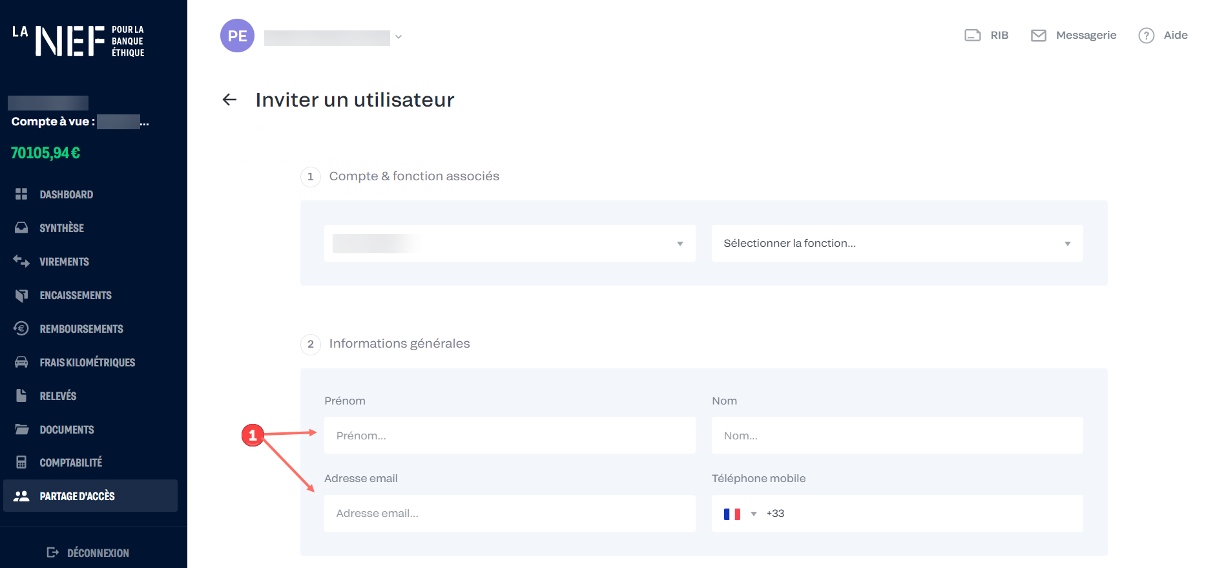Click the PE profile avatar

pos(237,36)
